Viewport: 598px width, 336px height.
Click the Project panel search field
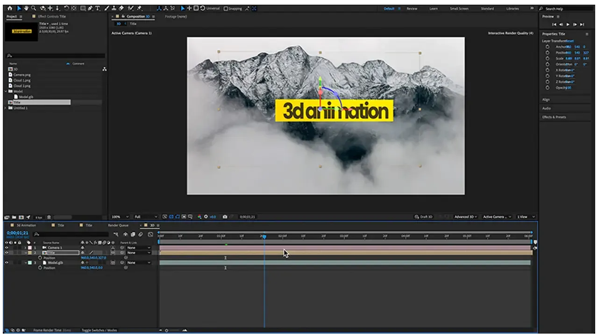tap(55, 56)
